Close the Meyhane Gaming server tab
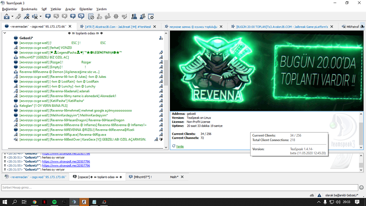Viewport: 366px width, 206px height. coord(221,27)
